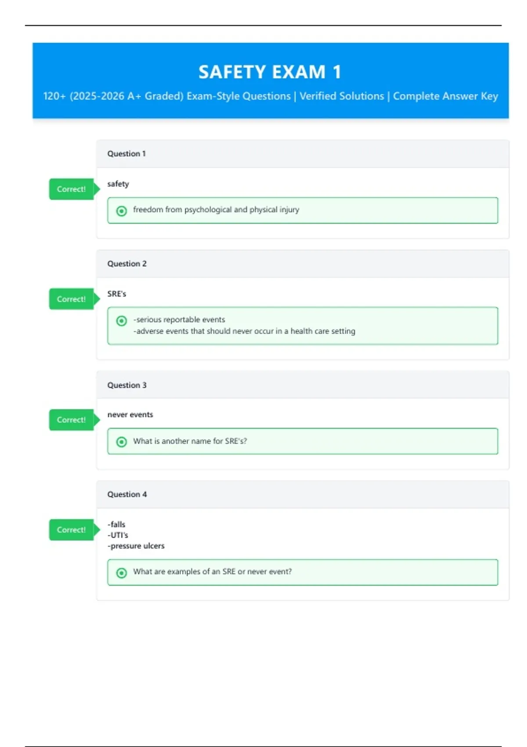Click radio icon for 'What is another name for SRE's?'
Screen dimensions: 527x747
122,442
